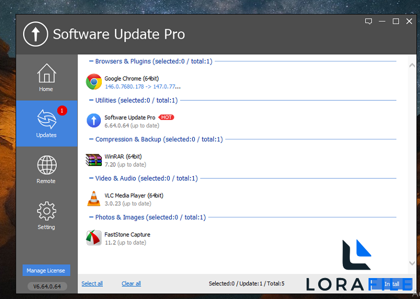This screenshot has height=299, width=420.
Task: Click Chrome version 146.0.7680.178 update text
Action: pos(143,86)
